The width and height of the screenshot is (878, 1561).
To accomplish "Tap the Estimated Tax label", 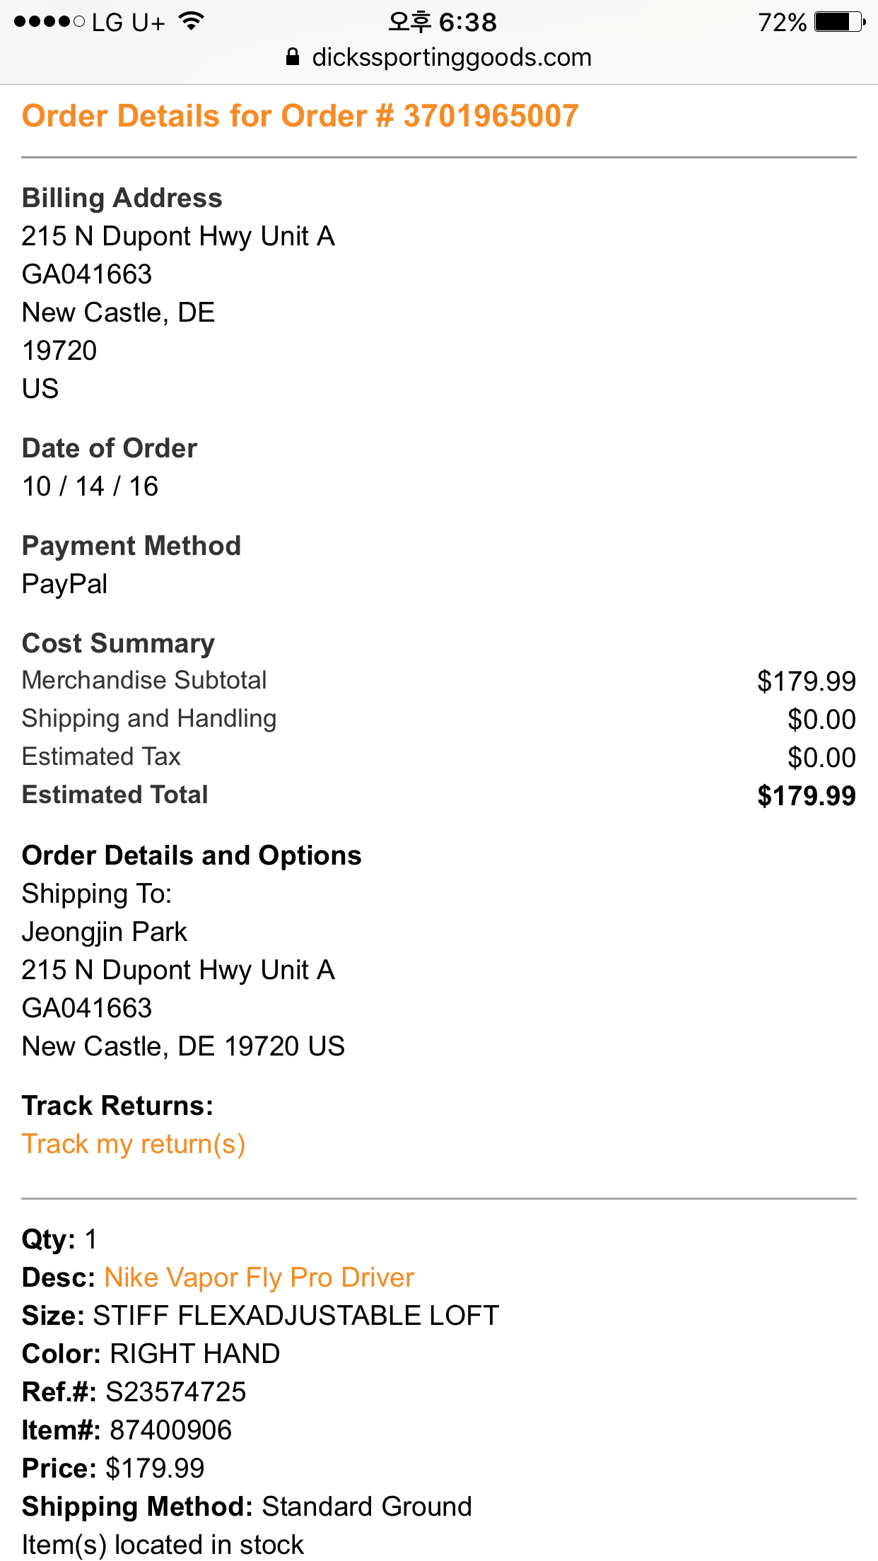I will tap(102, 756).
